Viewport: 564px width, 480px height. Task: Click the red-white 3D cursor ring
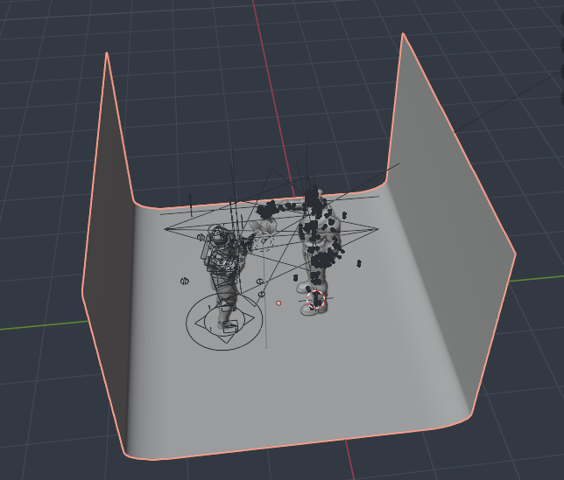point(316,299)
